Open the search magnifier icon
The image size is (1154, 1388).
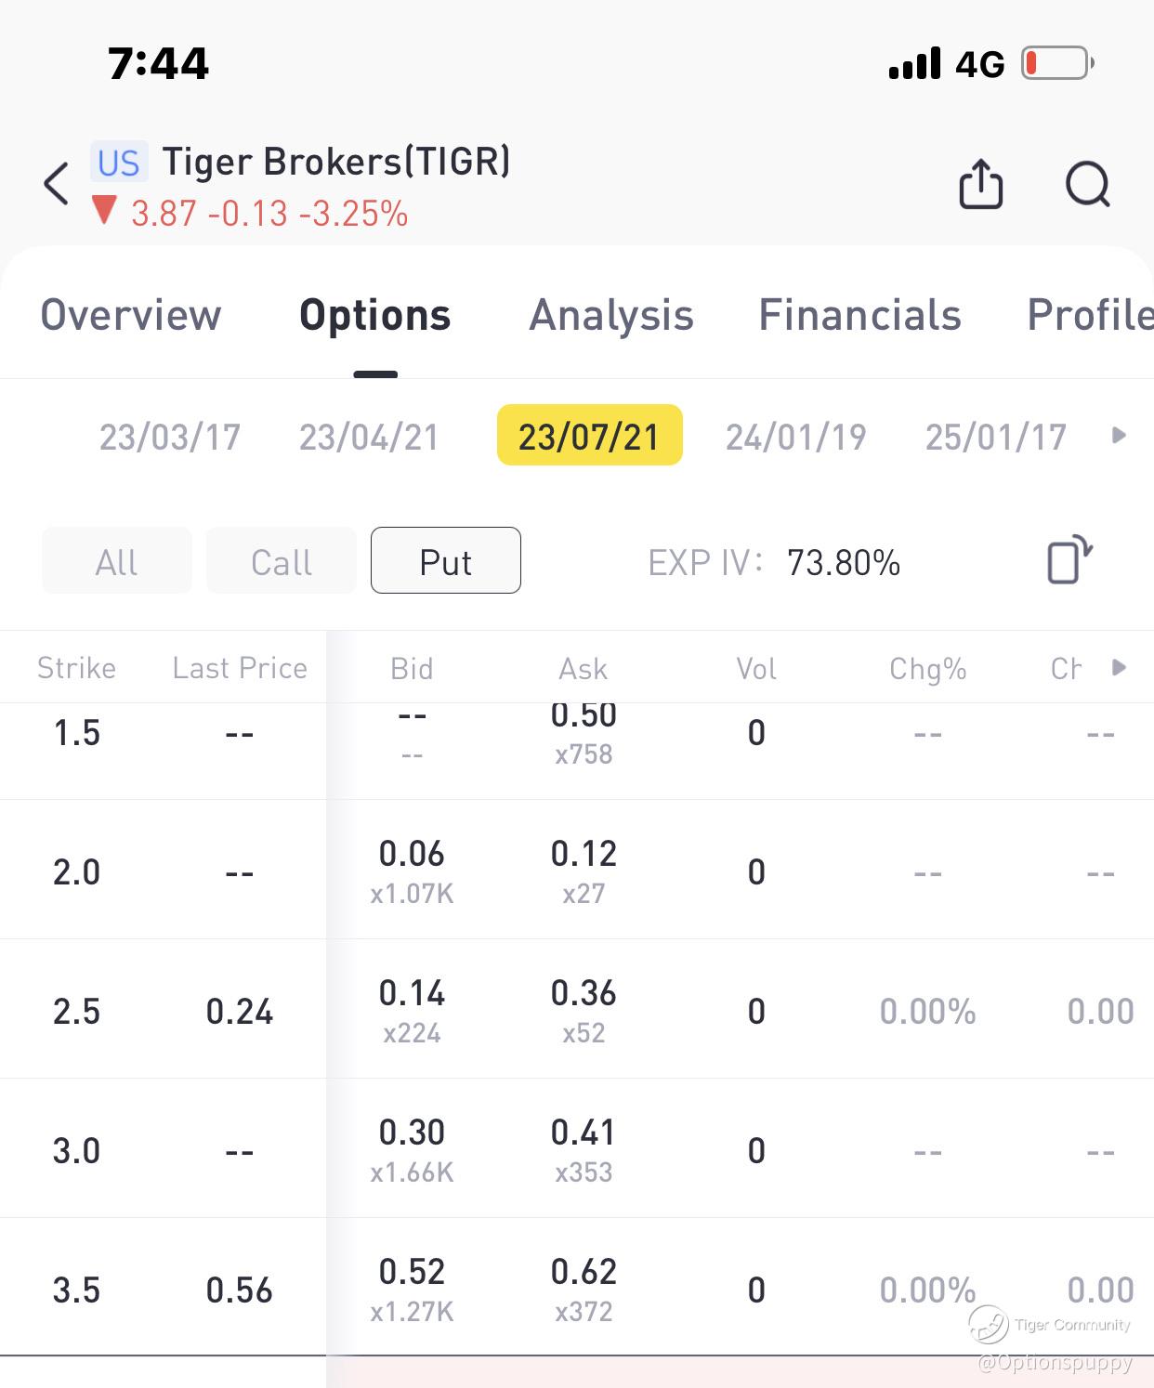pos(1087,184)
